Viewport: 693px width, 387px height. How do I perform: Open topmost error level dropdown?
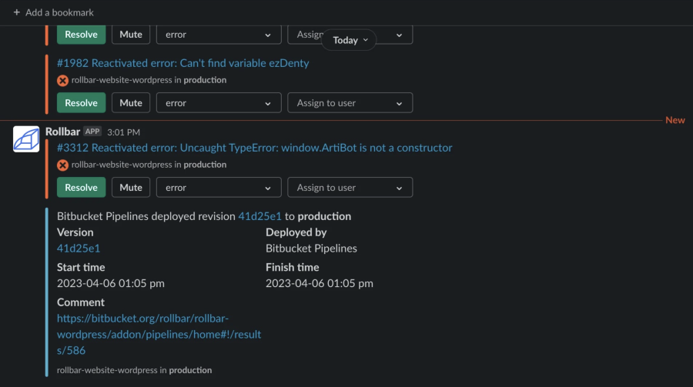coord(219,35)
